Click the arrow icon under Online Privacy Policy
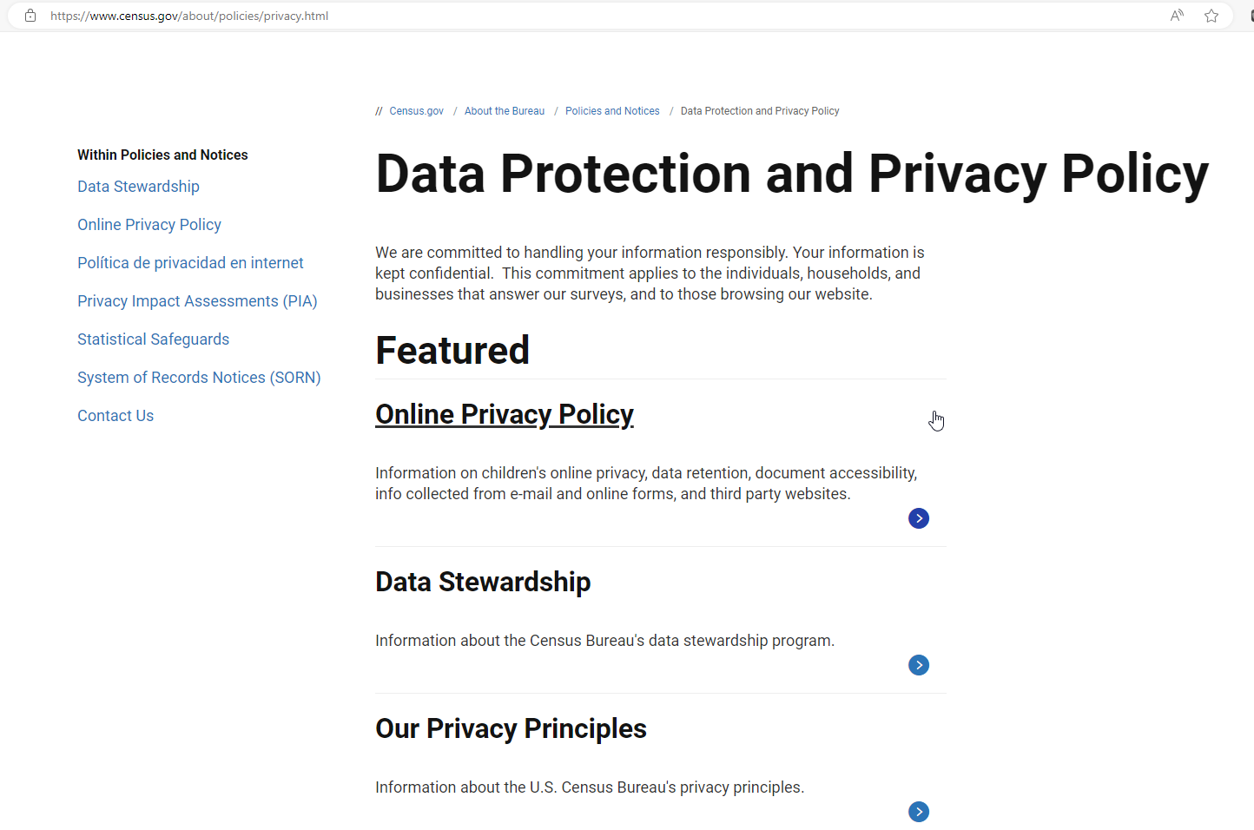This screenshot has width=1254, height=830. tap(918, 518)
